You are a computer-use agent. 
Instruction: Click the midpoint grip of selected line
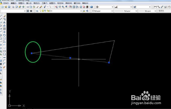[x=70, y=58]
